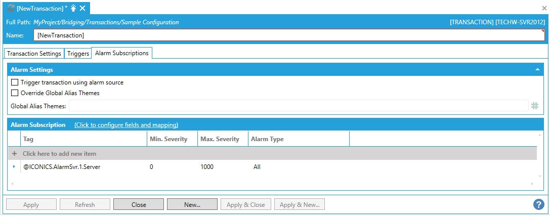Select the Alarm Subscriptions tab
The image size is (550, 216).
[x=121, y=53]
